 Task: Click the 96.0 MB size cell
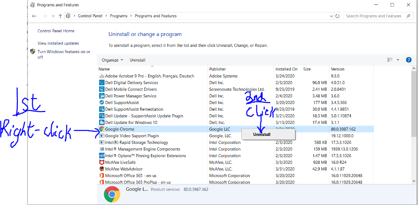(x=319, y=83)
